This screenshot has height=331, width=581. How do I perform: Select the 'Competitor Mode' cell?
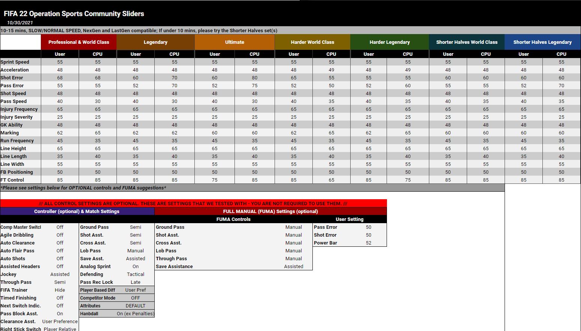pos(98,298)
